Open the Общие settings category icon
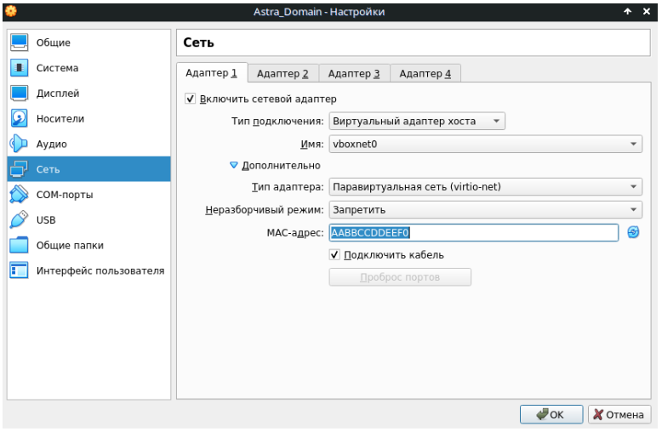The height and width of the screenshot is (432, 662). [x=20, y=43]
